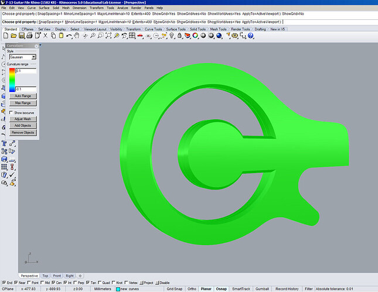Screen dimensions: 378x292
Task: Copy to clipboard icon in Standard toolbar
Action: point(53,36)
